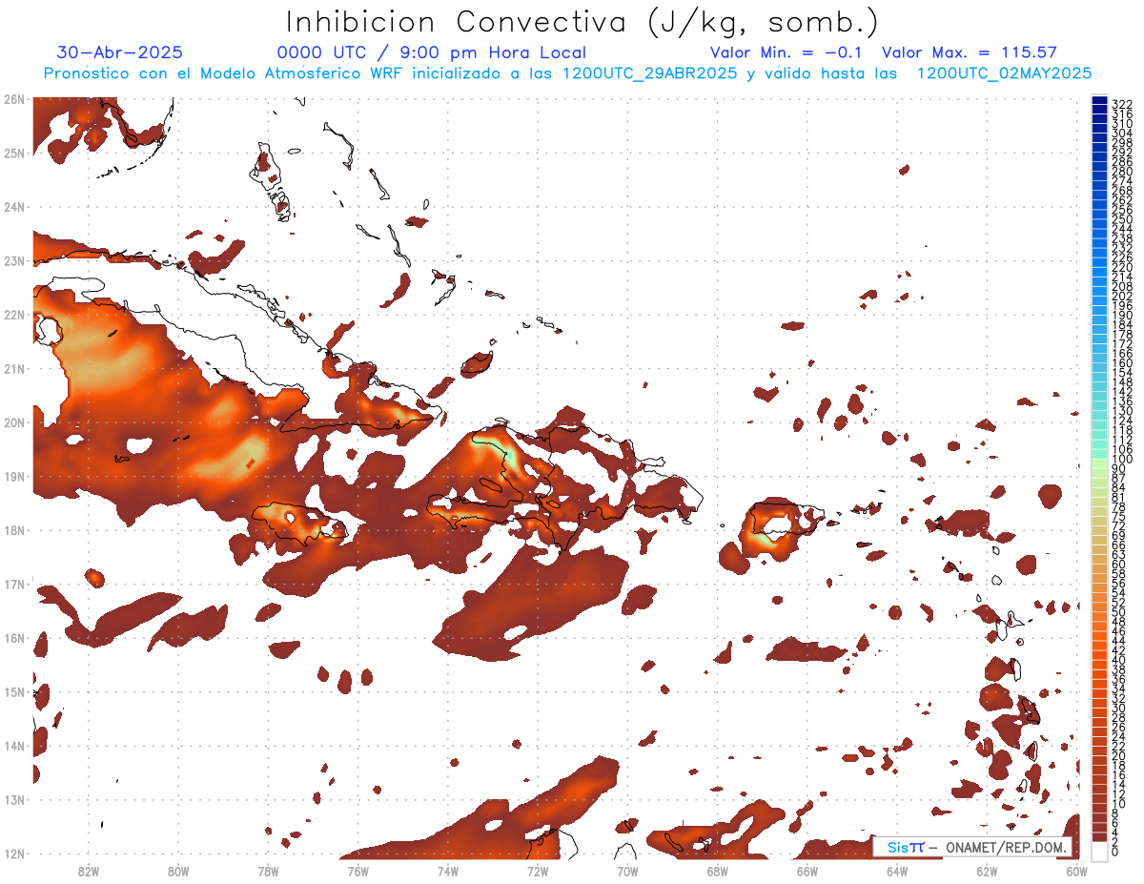Click the 80W longitude label

tap(178, 871)
